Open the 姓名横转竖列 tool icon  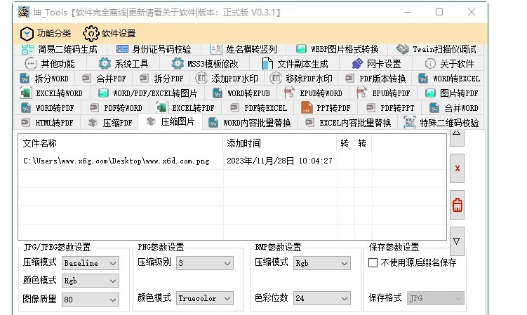215,49
